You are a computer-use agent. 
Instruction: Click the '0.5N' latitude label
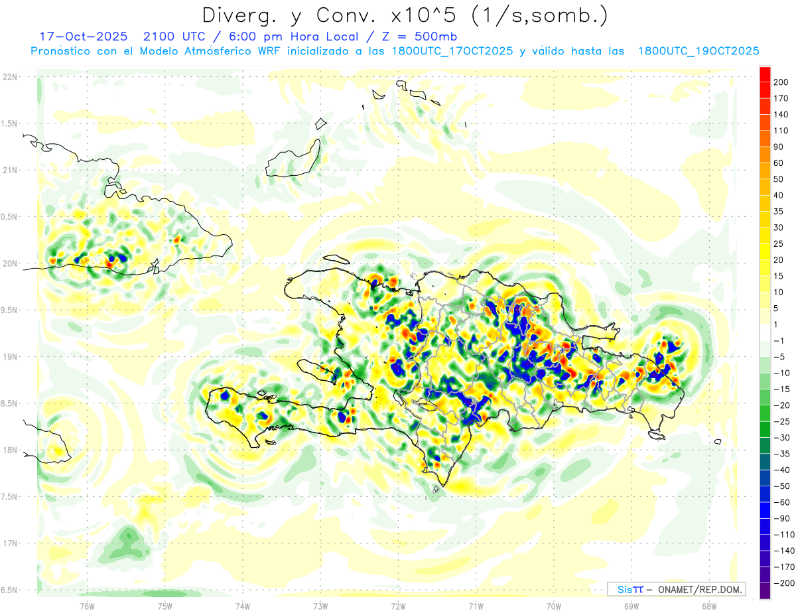pos(9,217)
